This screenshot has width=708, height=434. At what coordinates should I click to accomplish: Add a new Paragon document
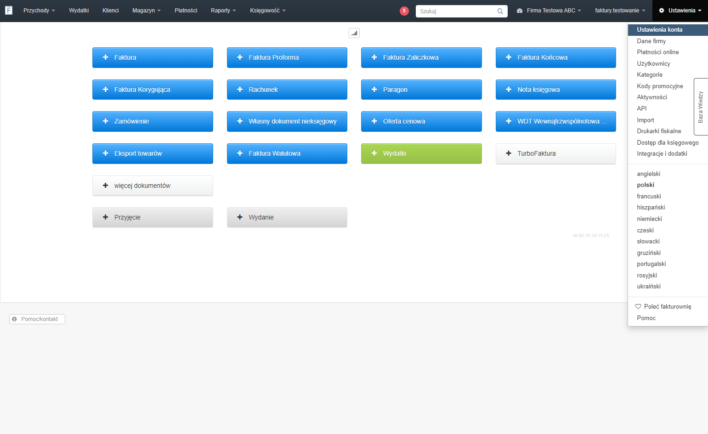(421, 90)
